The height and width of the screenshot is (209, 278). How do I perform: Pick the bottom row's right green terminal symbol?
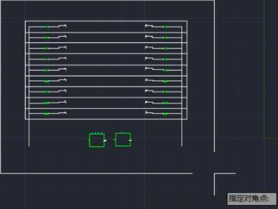pos(165,114)
